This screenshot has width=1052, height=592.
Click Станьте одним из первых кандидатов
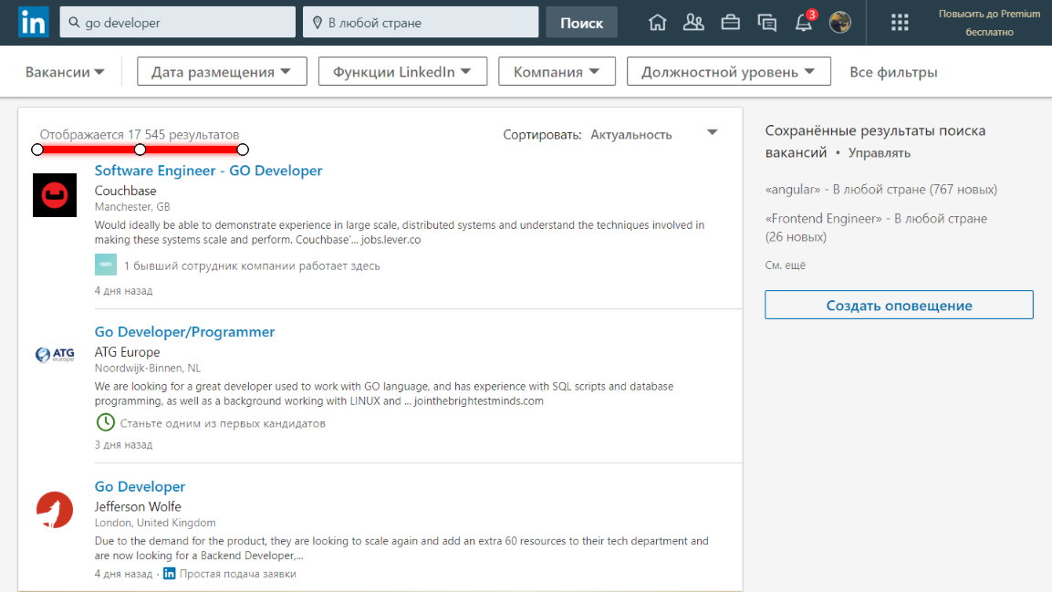223,423
